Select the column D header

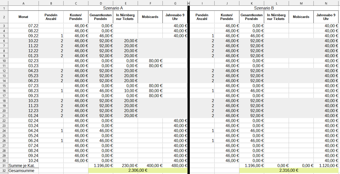point(101,3)
